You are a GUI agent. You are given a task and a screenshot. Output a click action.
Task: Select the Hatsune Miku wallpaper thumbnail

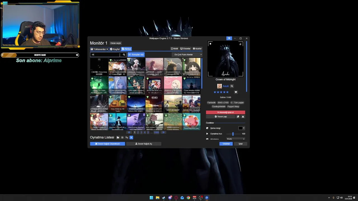136,104
